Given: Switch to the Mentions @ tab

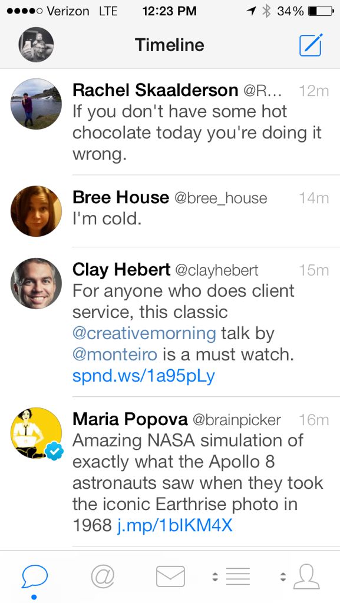Looking at the screenshot, I should coord(103,577).
